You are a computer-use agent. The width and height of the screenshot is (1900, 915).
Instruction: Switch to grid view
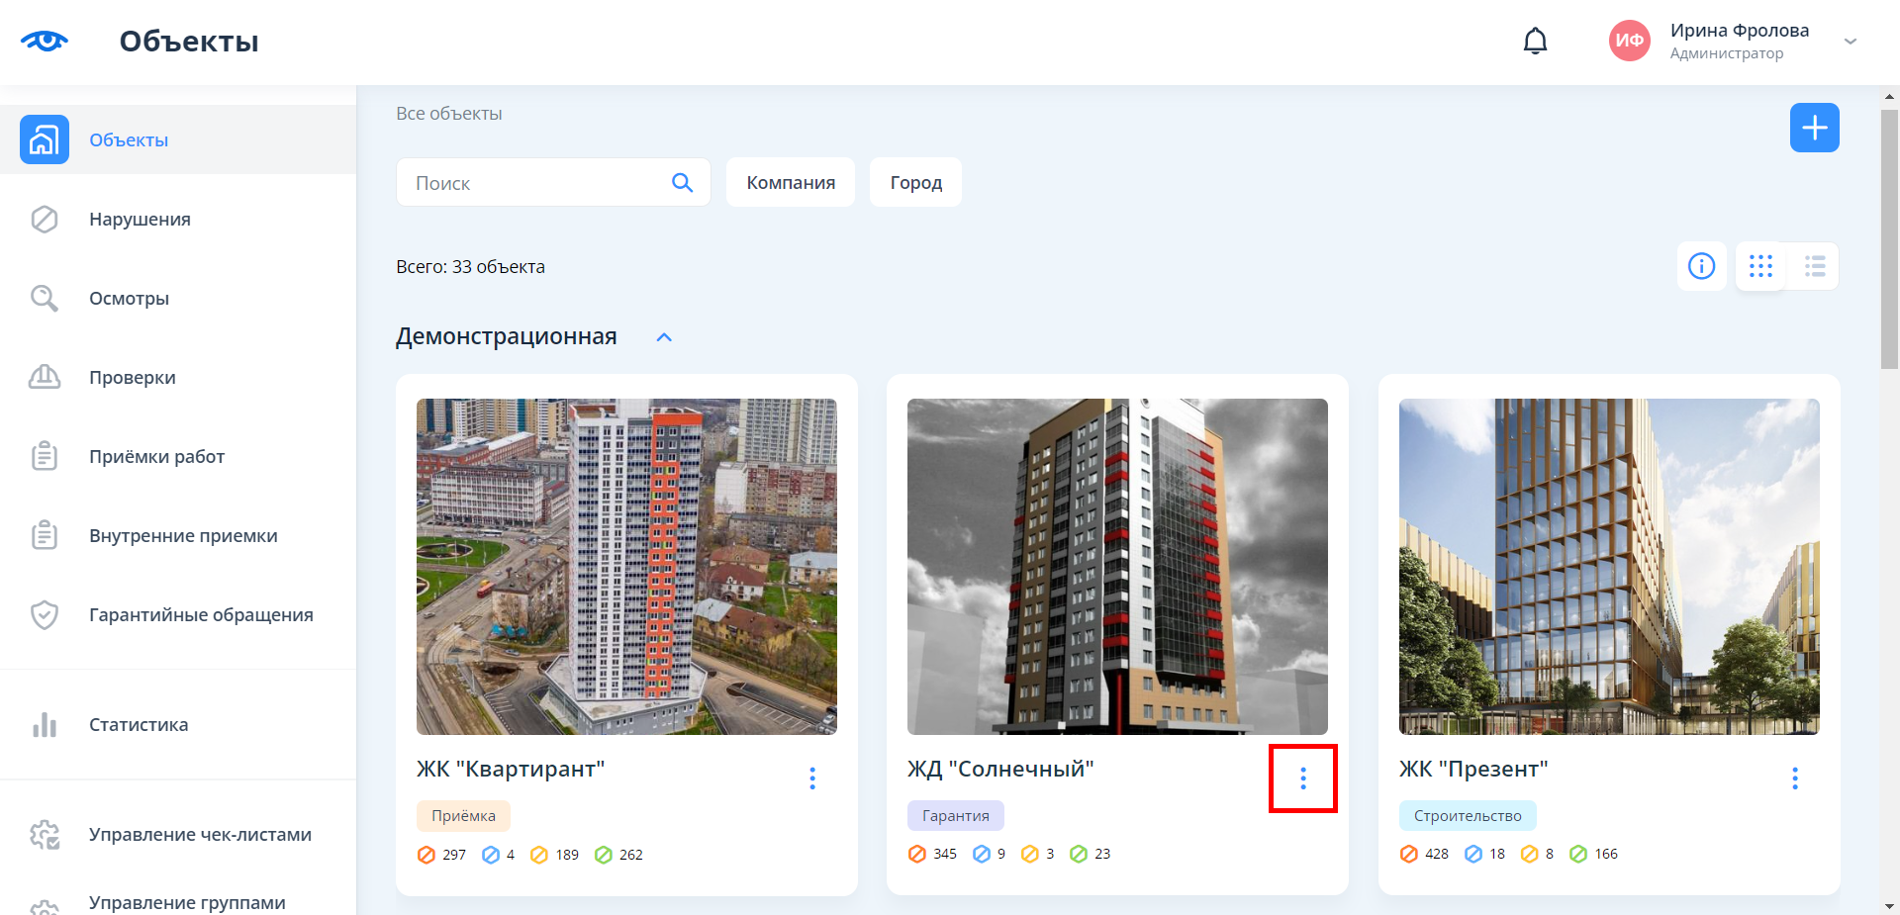[1760, 266]
